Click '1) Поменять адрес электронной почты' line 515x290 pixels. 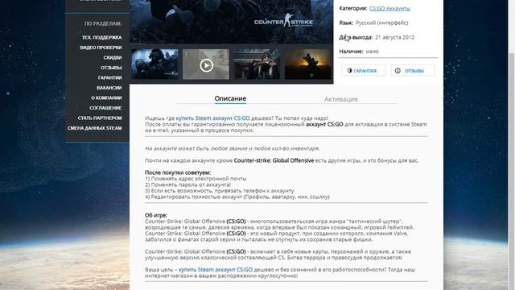tap(196, 179)
